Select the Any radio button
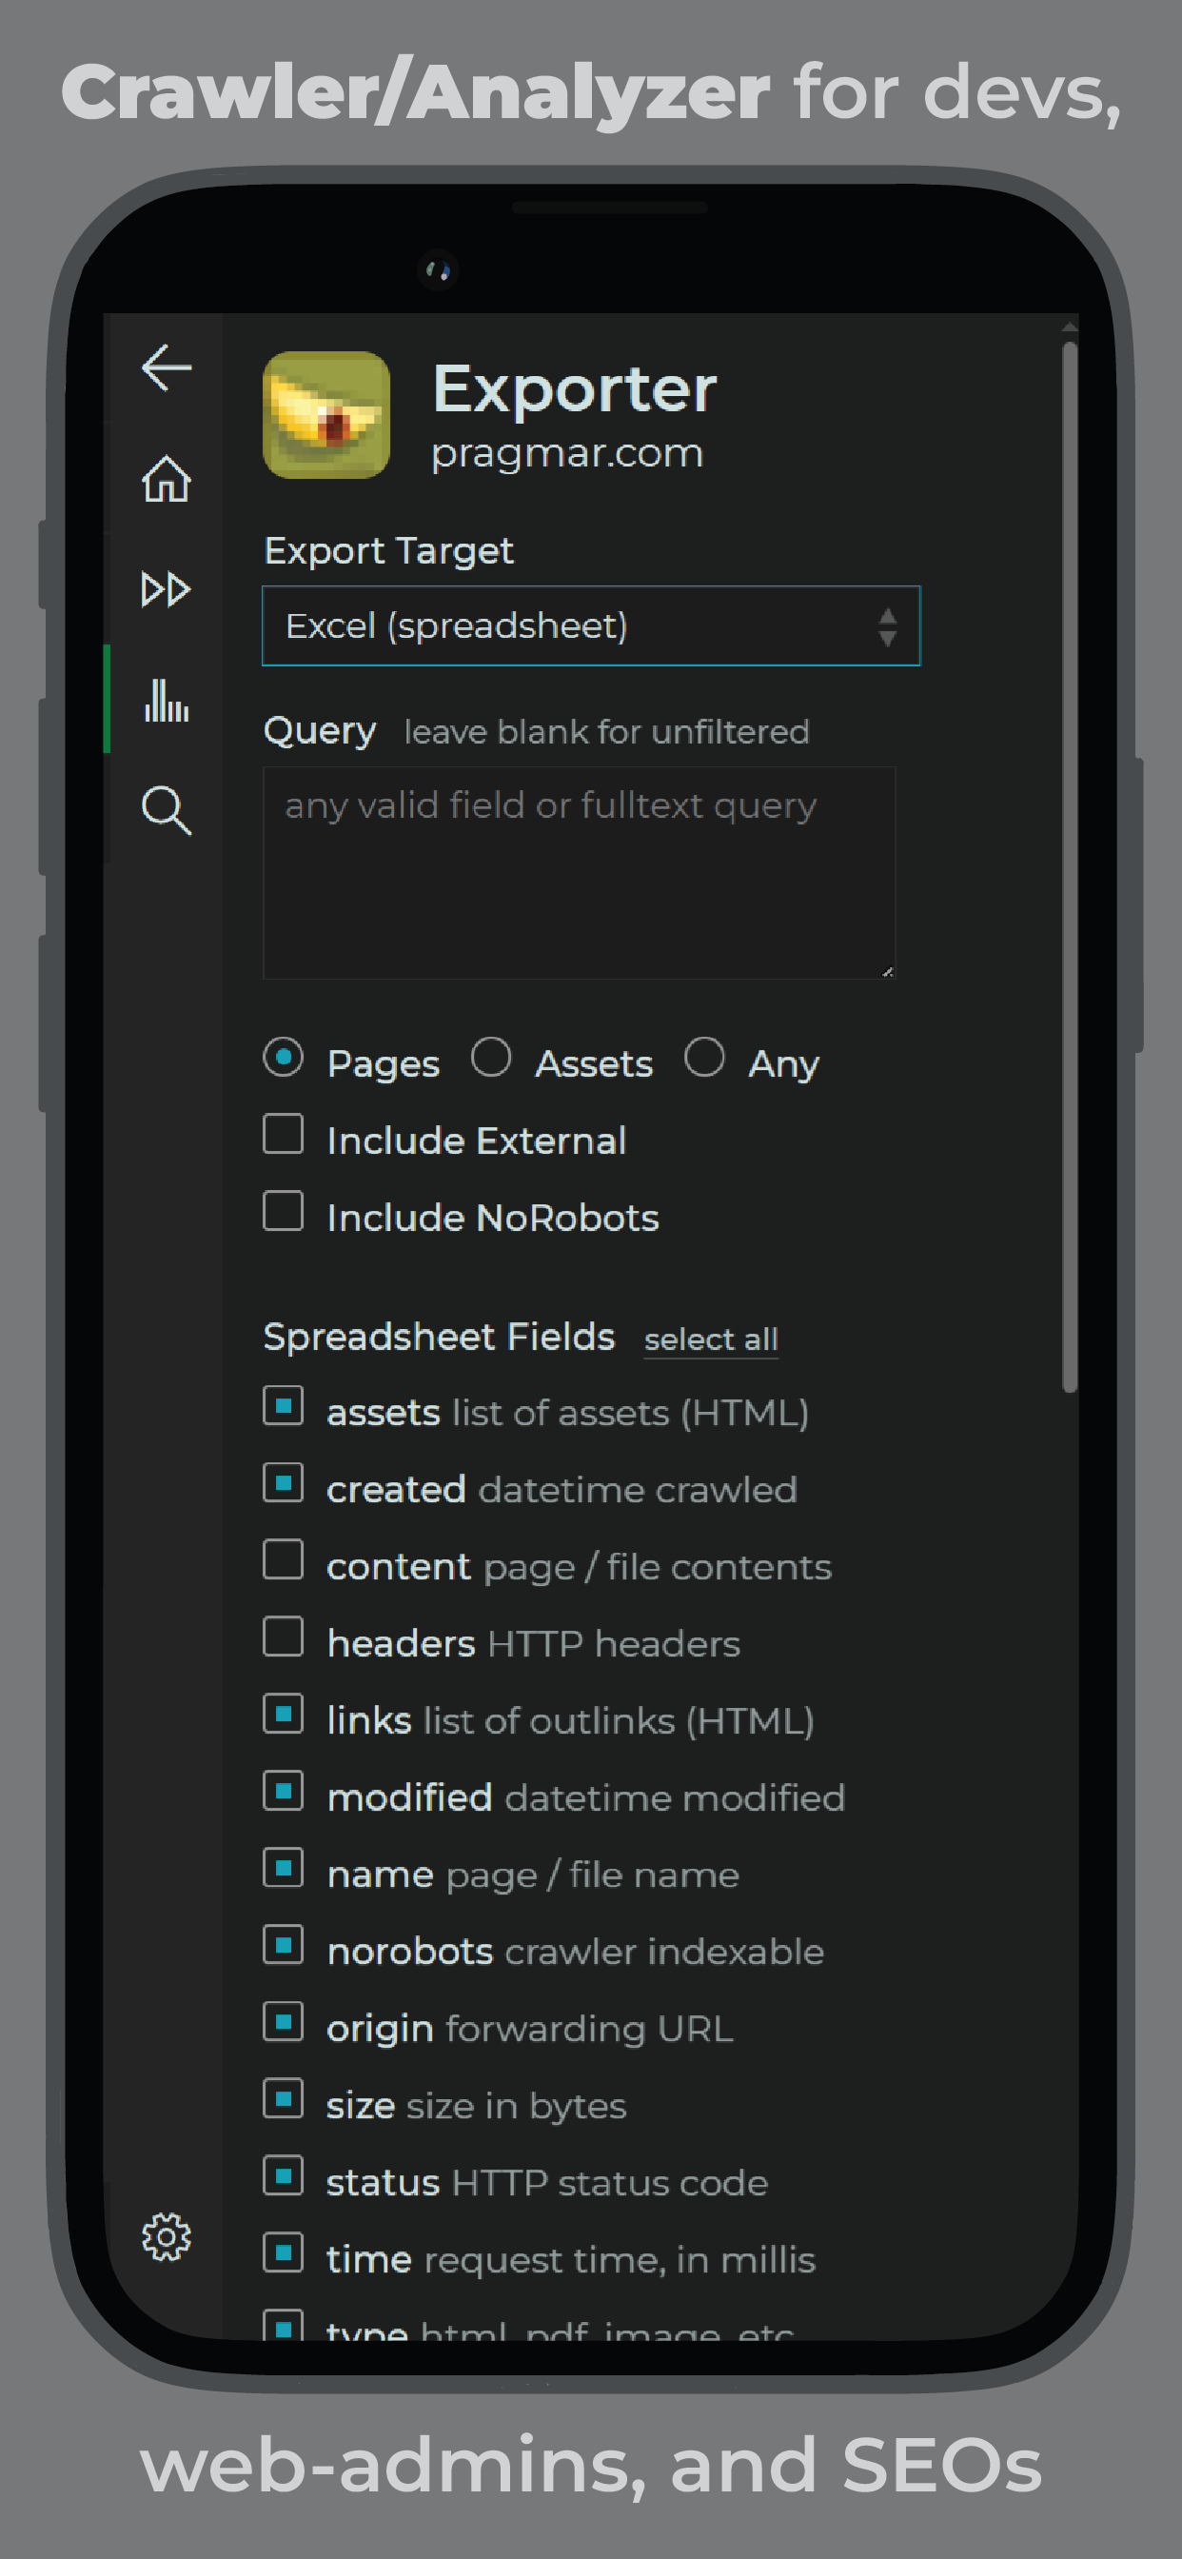 704,1057
